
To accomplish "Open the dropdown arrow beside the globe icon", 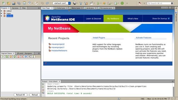I will click(77, 3).
